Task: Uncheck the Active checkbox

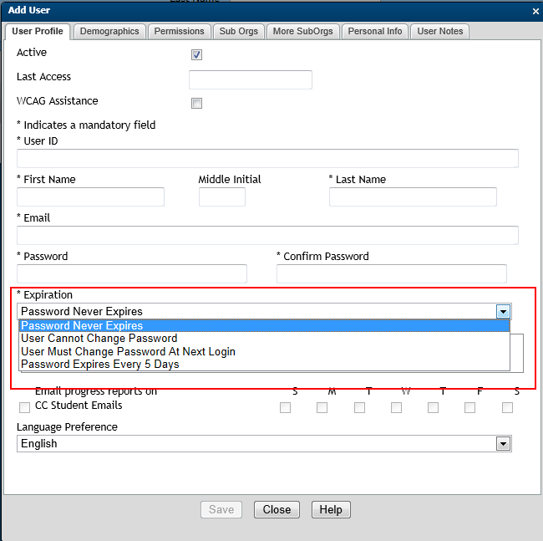Action: tap(197, 55)
